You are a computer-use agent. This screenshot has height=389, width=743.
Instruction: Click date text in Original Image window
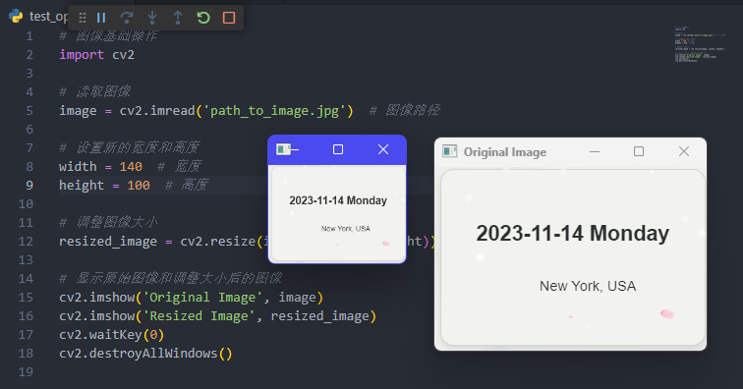572,234
